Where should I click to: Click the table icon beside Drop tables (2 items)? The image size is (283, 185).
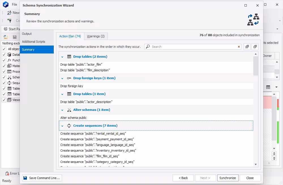tap(69, 57)
